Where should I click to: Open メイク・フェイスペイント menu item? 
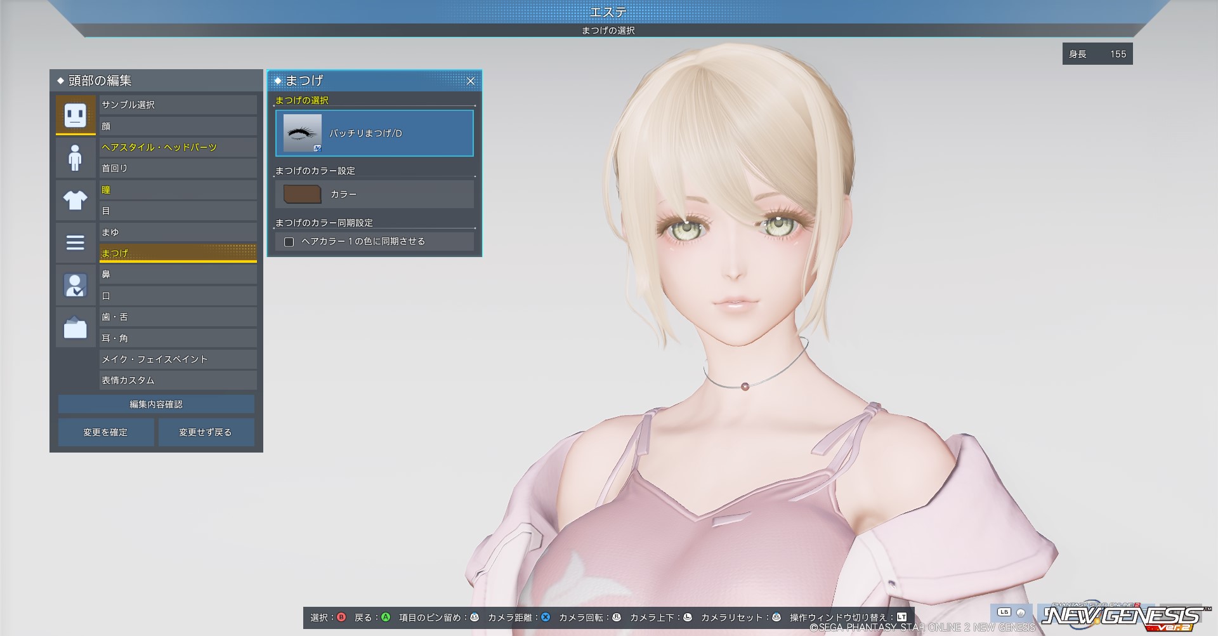coord(178,359)
